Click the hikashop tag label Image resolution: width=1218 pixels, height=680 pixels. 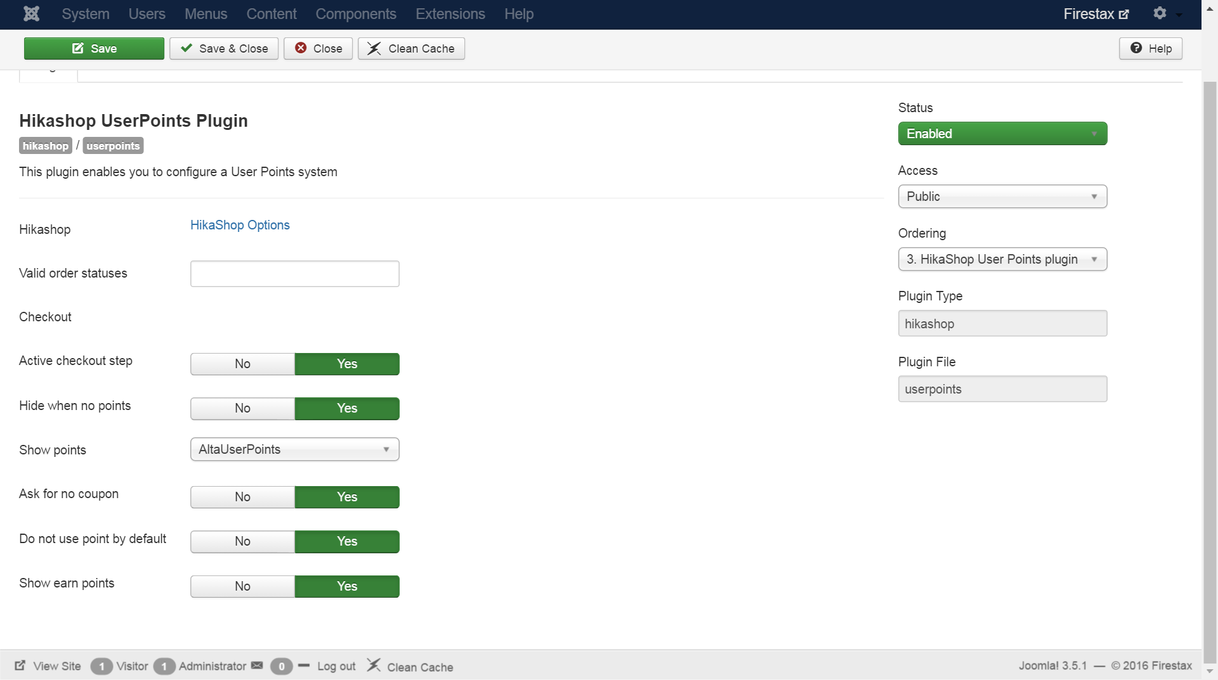pyautogui.click(x=46, y=146)
